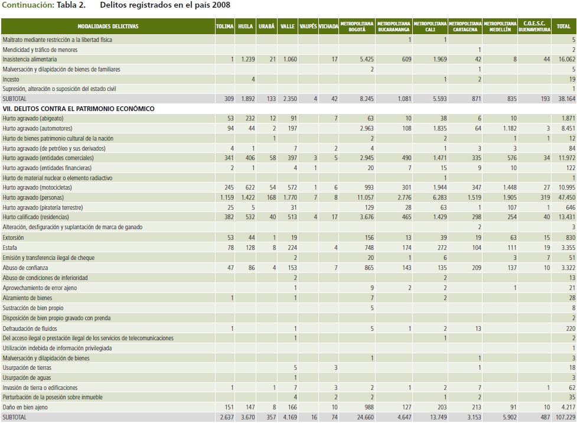Click the METROPOLITANA BOGOTÁ column header

[358, 27]
